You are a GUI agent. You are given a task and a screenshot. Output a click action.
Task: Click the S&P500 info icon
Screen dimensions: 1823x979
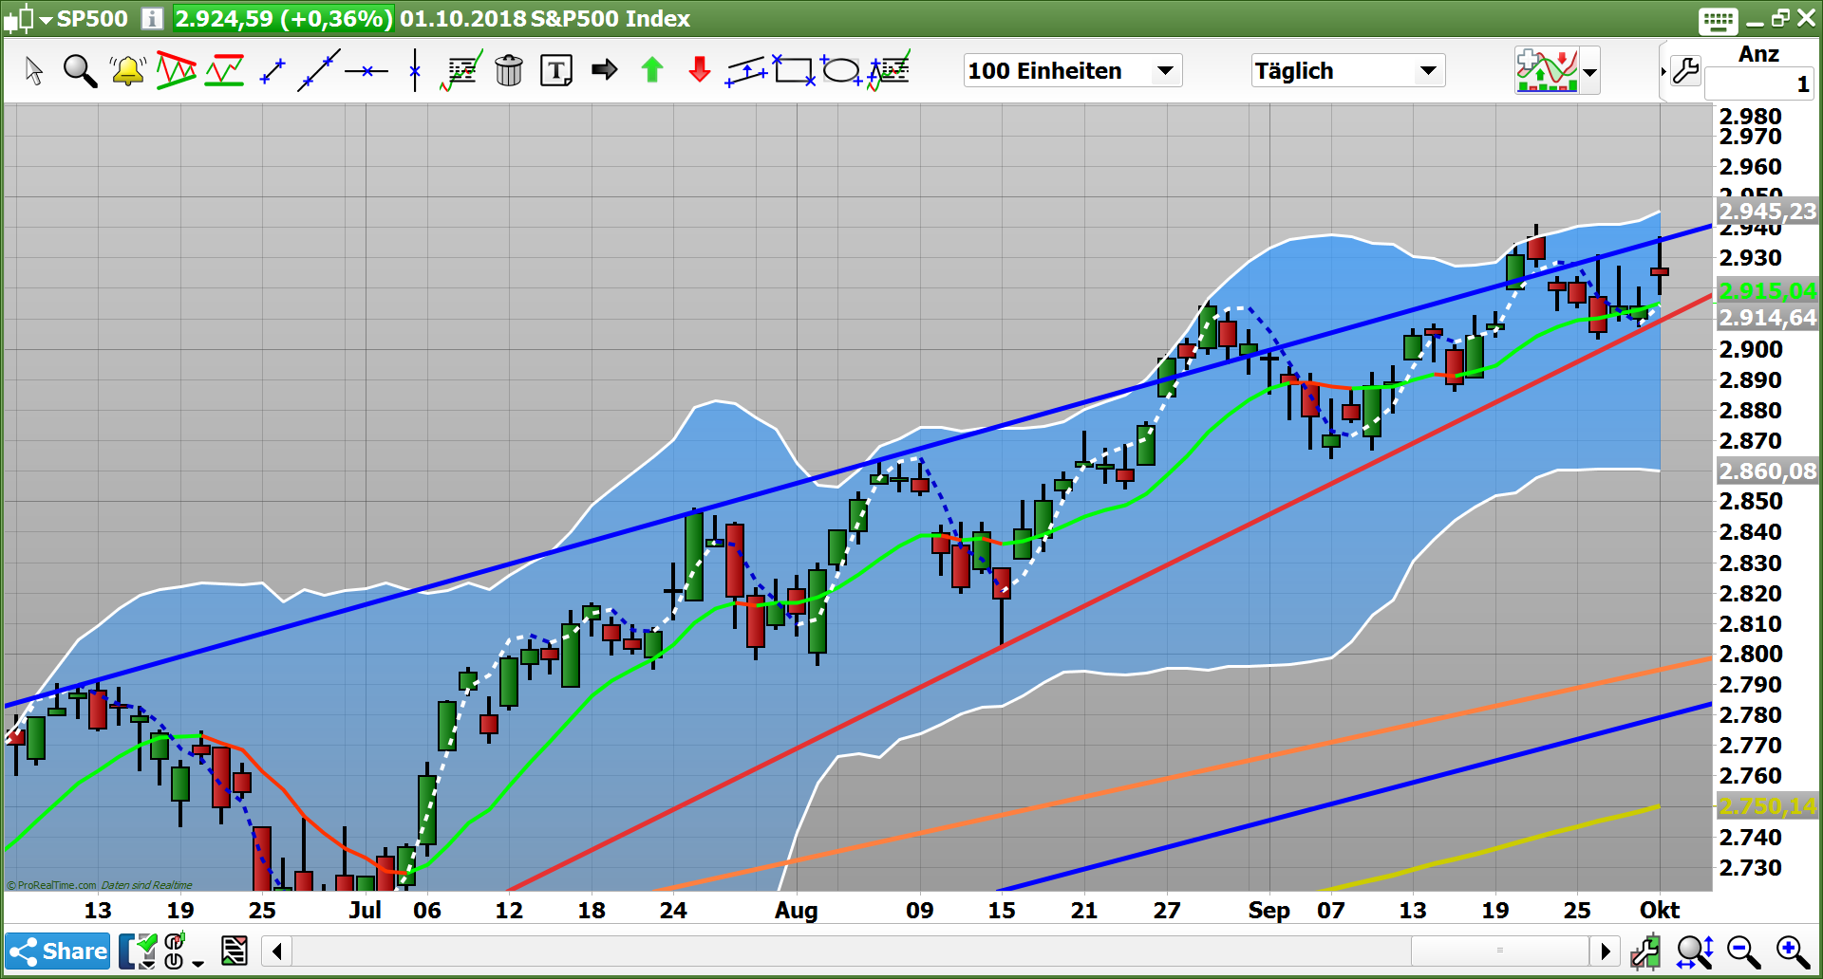[152, 18]
